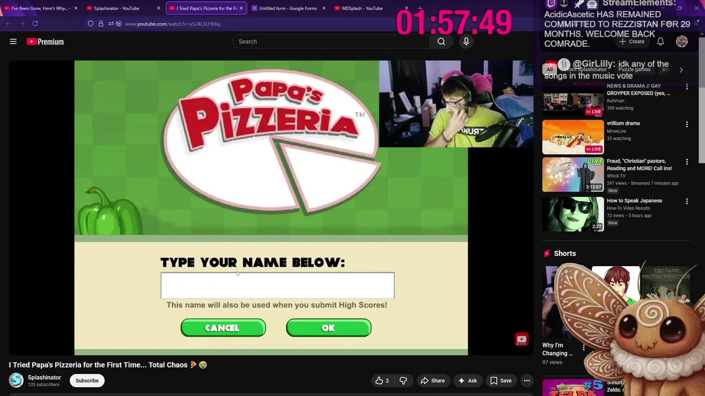Click the magnifier search button
The width and height of the screenshot is (705, 396).
point(441,41)
